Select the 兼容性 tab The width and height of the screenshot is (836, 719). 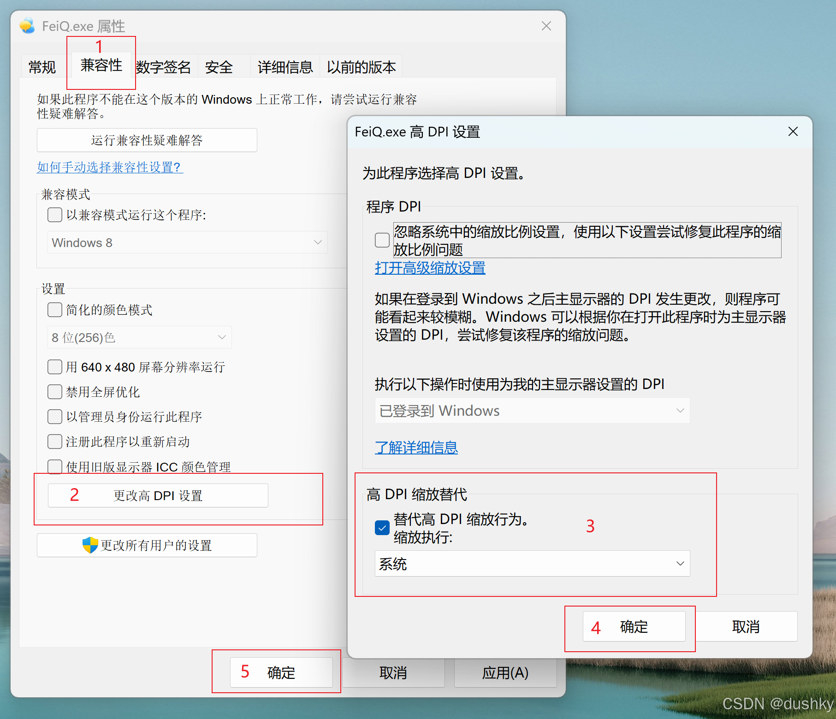pos(101,65)
